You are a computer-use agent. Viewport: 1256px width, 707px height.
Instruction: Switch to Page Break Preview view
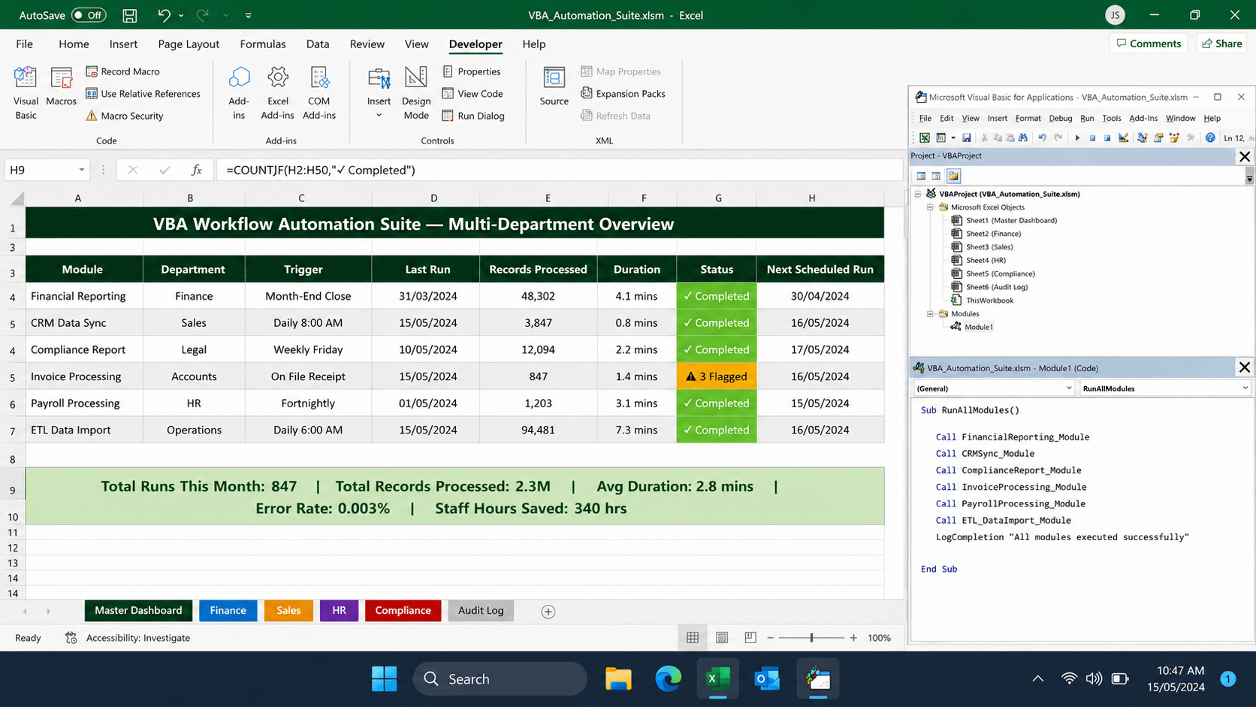tap(750, 637)
